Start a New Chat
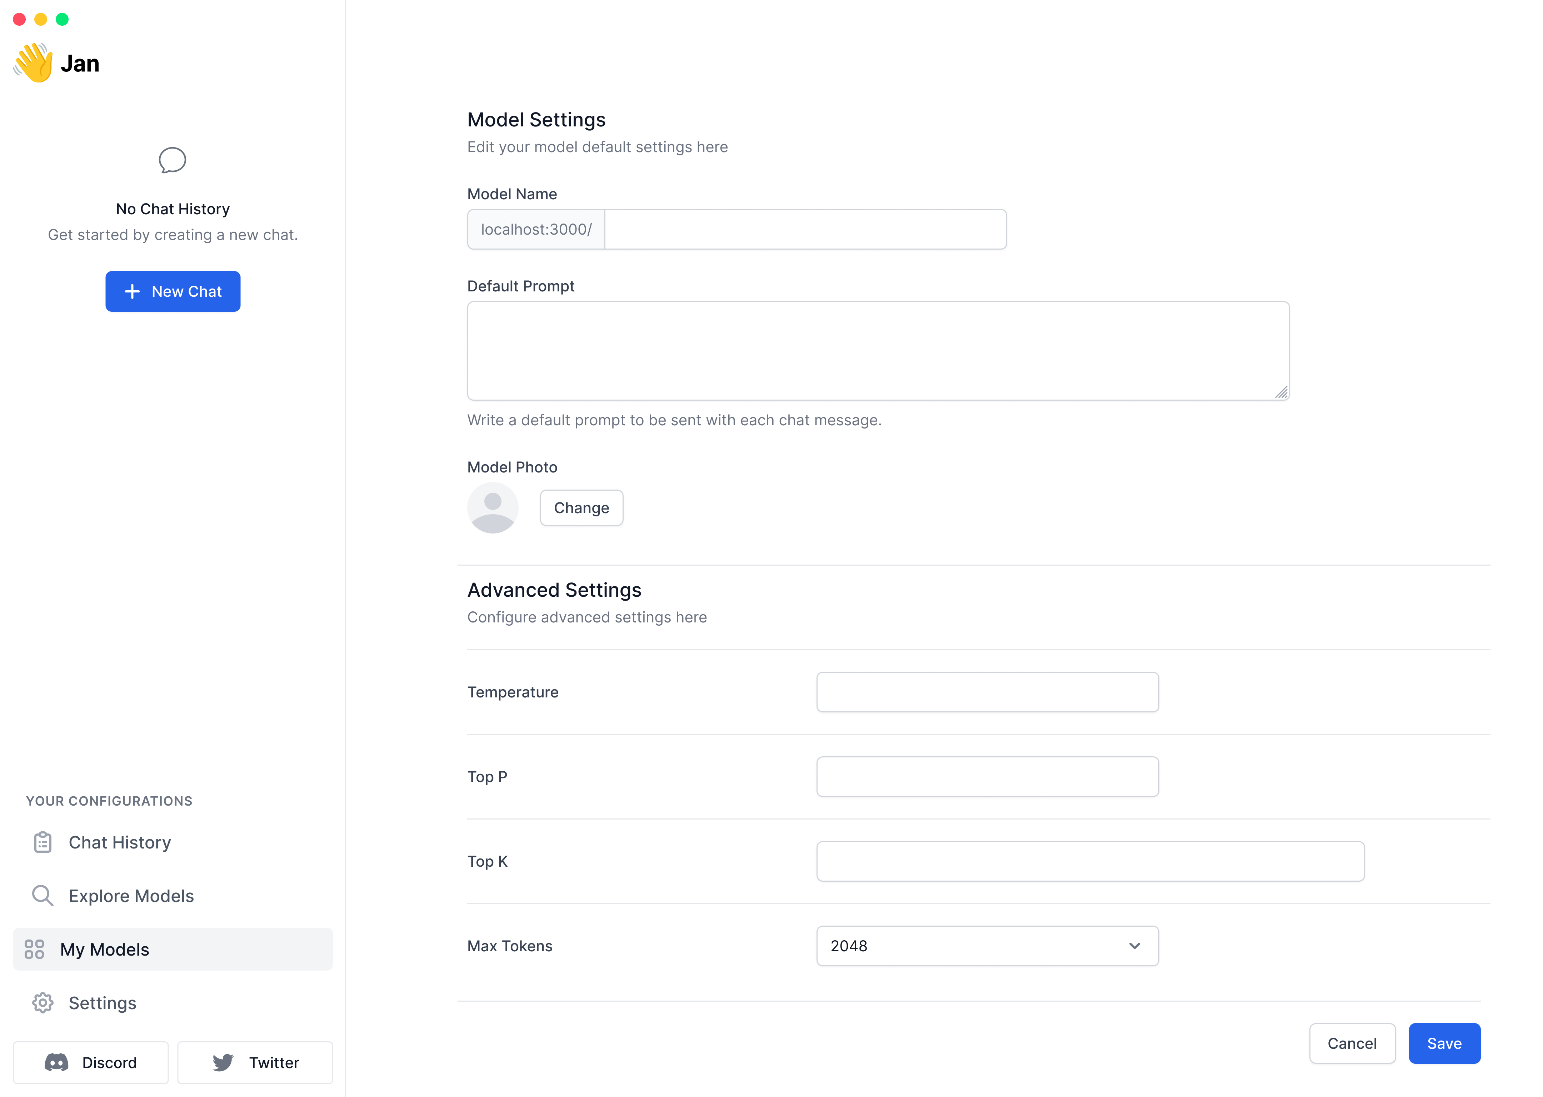Image resolution: width=1543 pixels, height=1097 pixels. pyautogui.click(x=173, y=291)
